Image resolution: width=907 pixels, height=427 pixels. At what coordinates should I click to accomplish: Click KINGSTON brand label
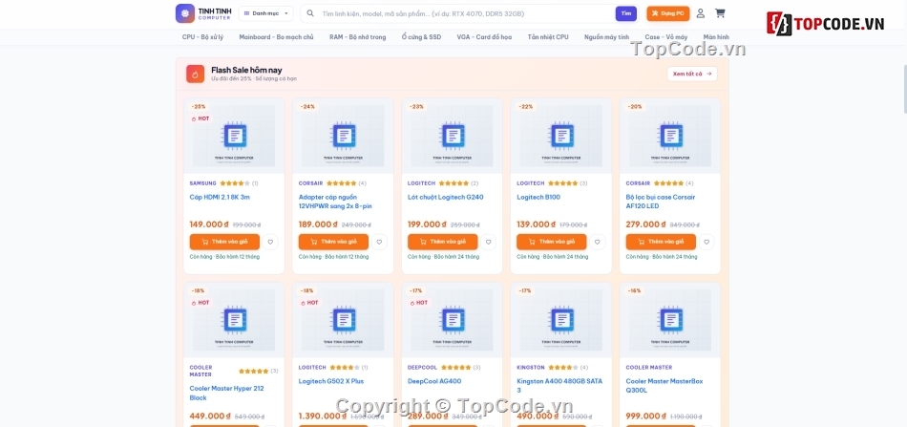(531, 368)
